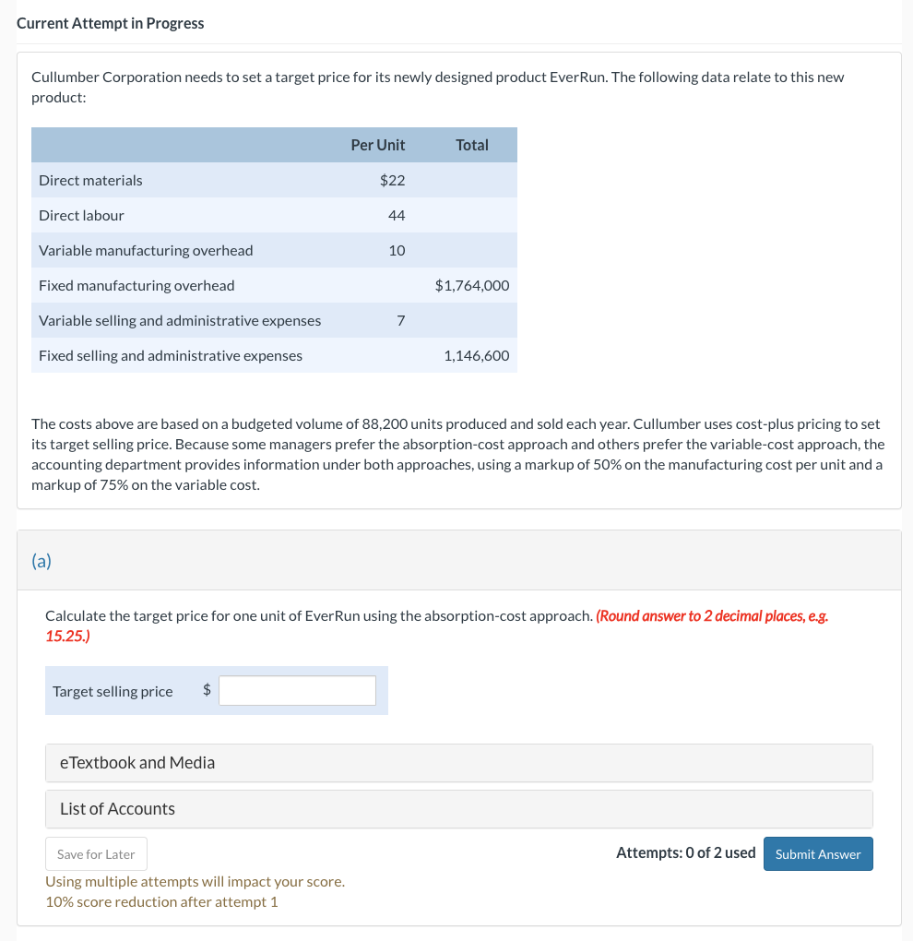
Task: Click the Target selling price input box
Action: (296, 690)
